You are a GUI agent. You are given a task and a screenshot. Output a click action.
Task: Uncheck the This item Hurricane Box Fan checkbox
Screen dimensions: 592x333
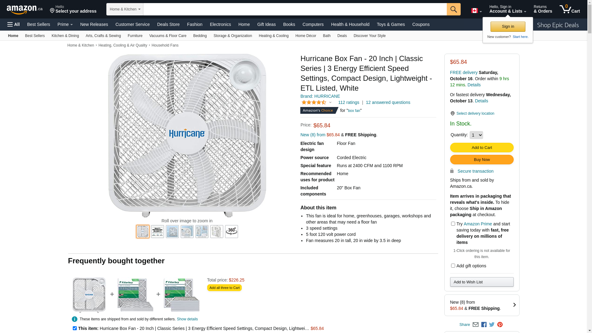(x=75, y=328)
